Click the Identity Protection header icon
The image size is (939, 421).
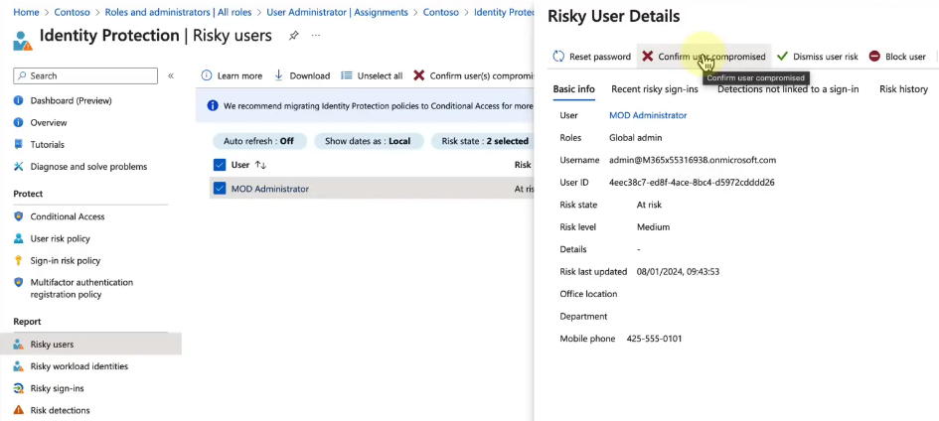[x=23, y=40]
